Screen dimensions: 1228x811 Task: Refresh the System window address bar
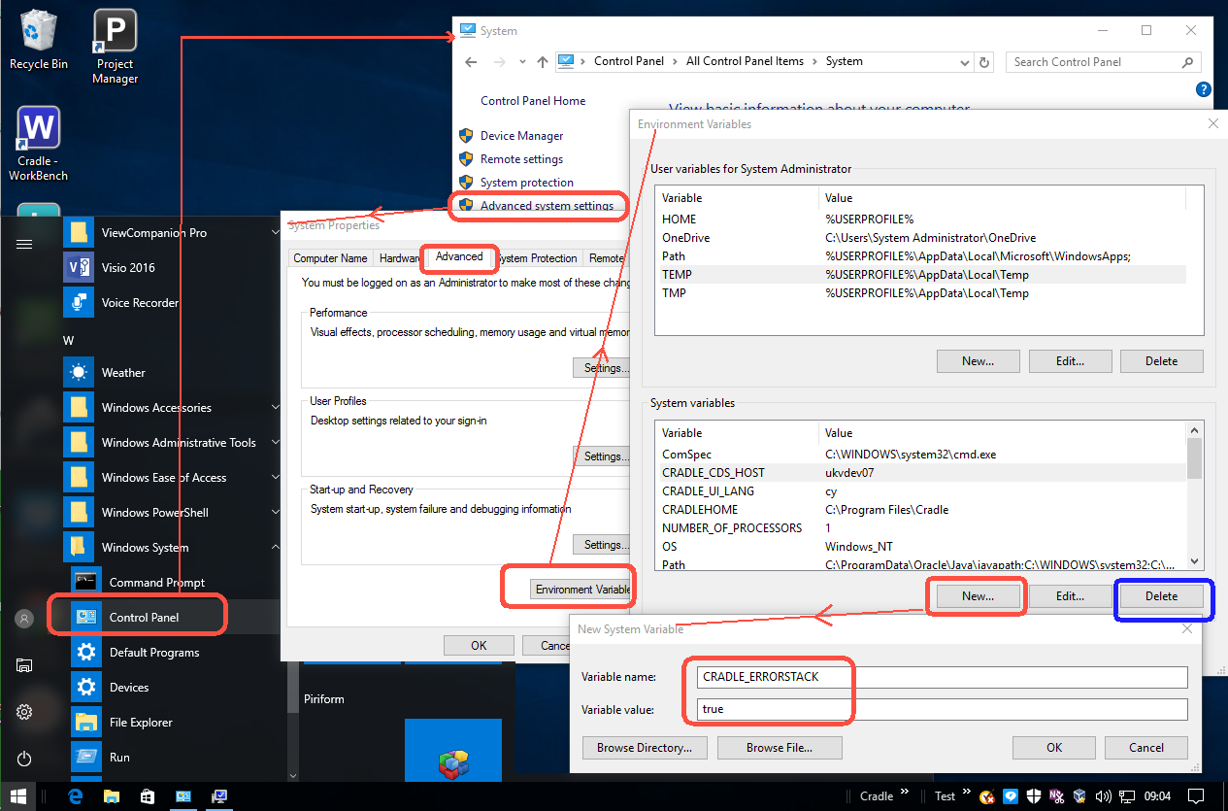(985, 61)
